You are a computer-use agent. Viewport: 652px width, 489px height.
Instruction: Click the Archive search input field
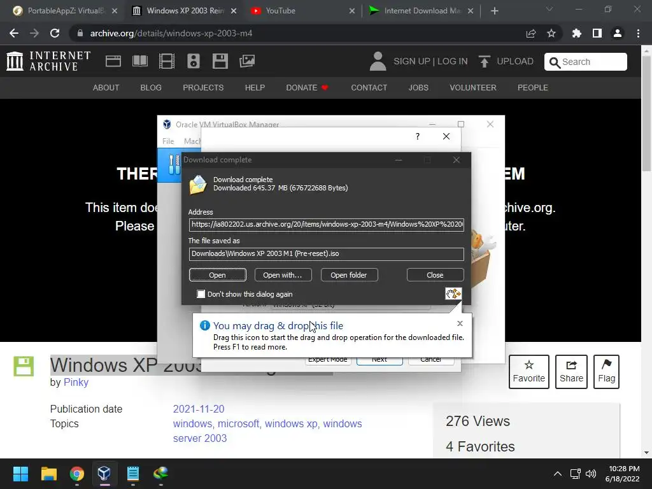(586, 62)
